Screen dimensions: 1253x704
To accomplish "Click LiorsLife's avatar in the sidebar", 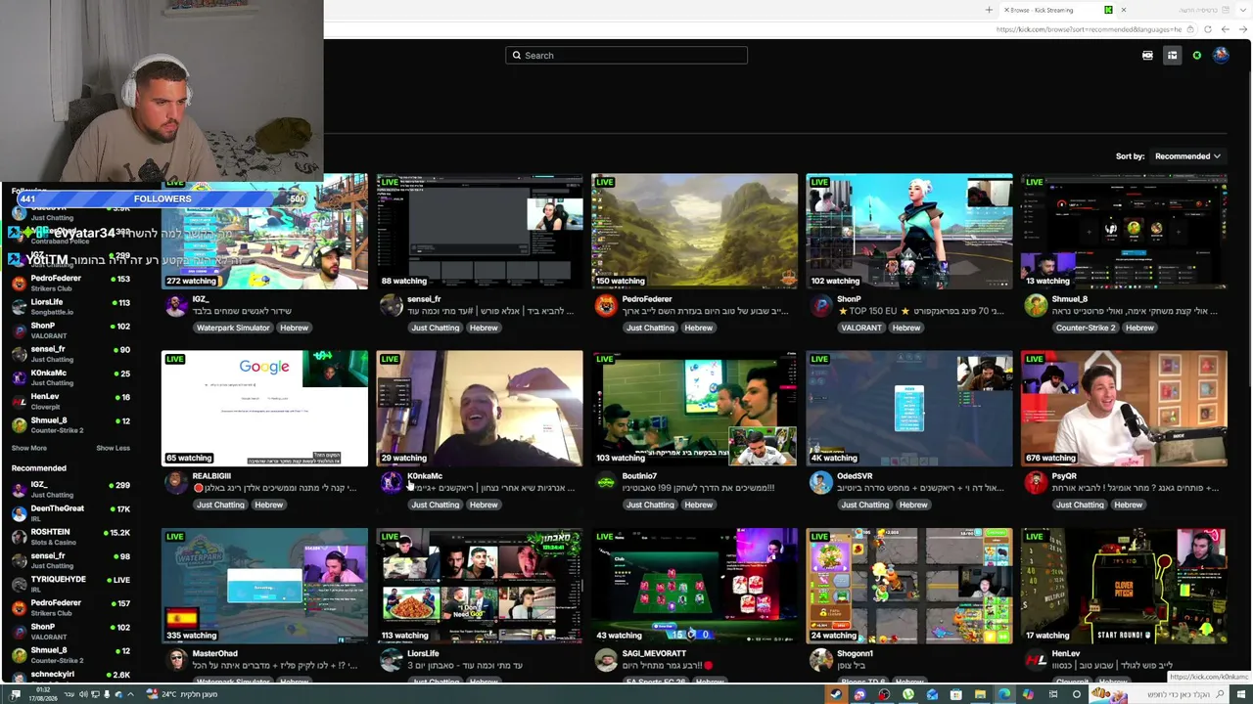I will coord(19,306).
